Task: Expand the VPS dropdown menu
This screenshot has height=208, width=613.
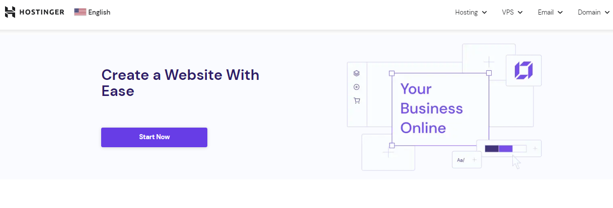Action: pyautogui.click(x=512, y=12)
